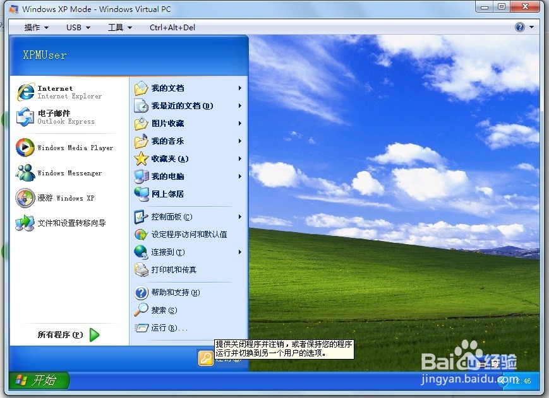Launch Windows Media Player icon
The height and width of the screenshot is (398, 549).
click(25, 148)
